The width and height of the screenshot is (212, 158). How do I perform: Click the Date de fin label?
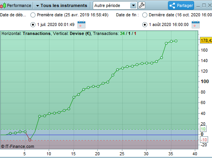coord(127,15)
